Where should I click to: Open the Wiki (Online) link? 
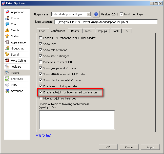tap(44, 136)
